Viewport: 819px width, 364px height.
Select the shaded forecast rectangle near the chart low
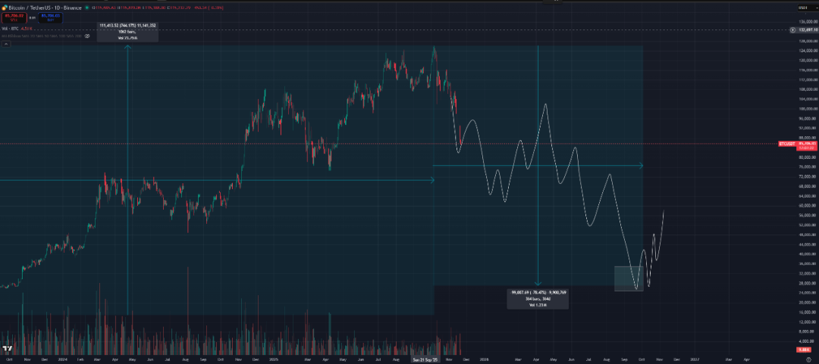click(x=629, y=278)
